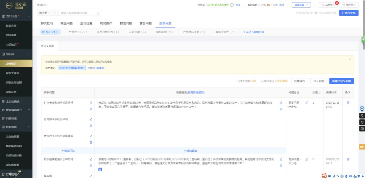Close the yellow notice banner

pyautogui.click(x=349, y=59)
